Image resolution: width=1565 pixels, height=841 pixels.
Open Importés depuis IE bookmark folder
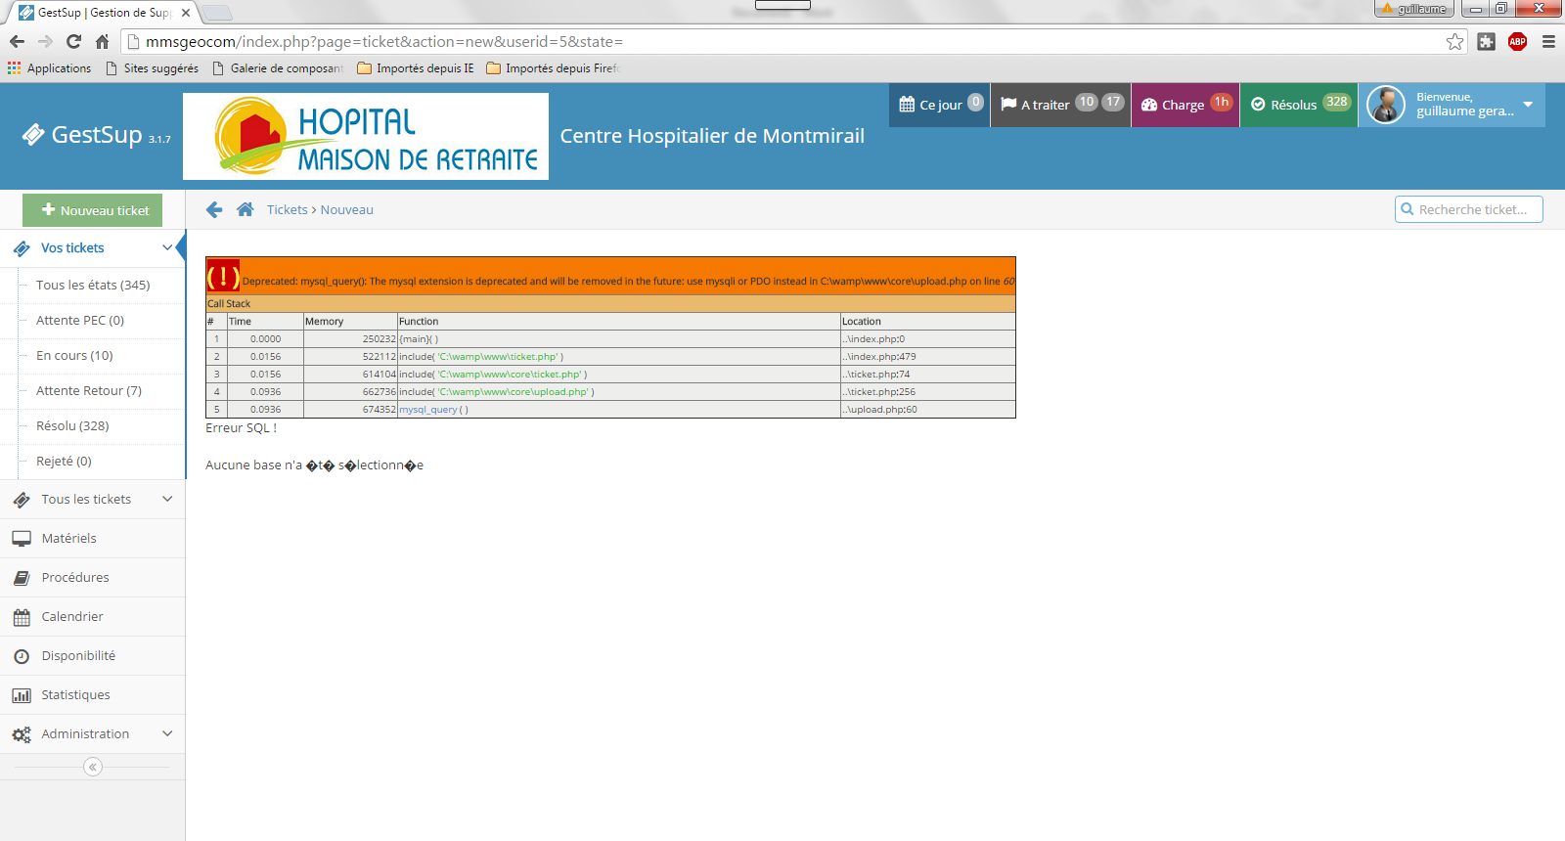(x=416, y=68)
